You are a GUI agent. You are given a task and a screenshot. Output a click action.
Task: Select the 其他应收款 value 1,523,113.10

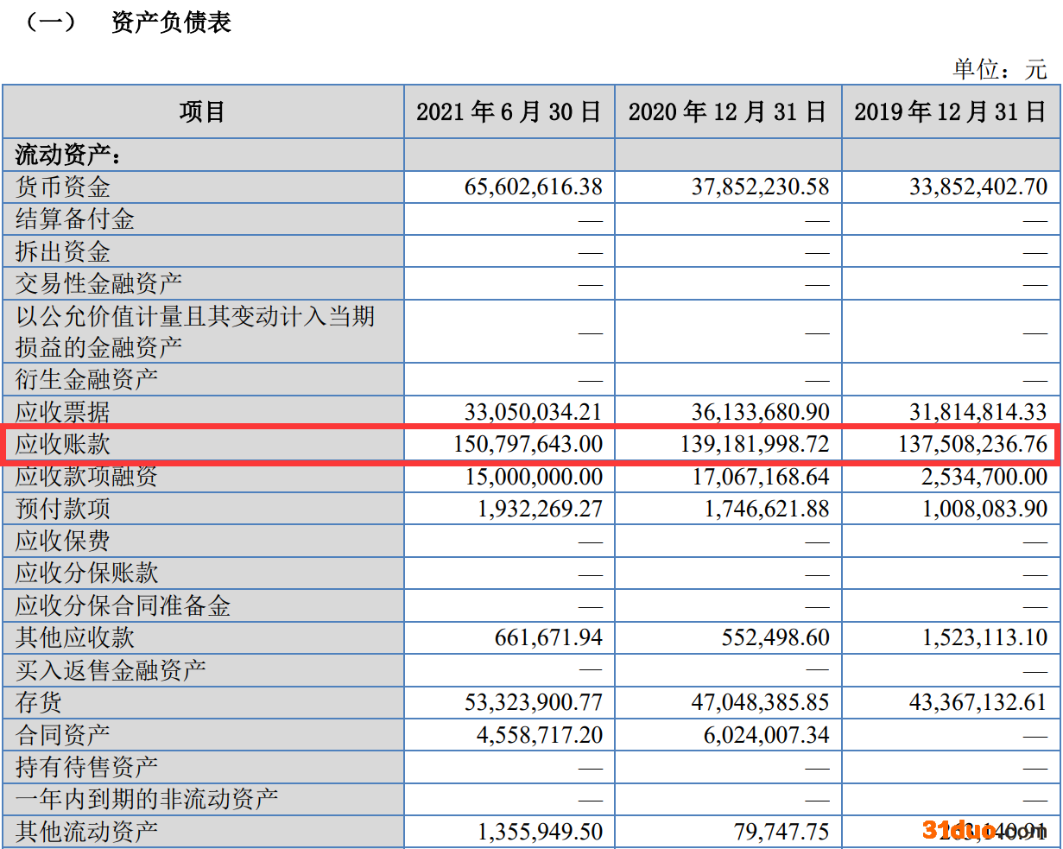pos(984,638)
